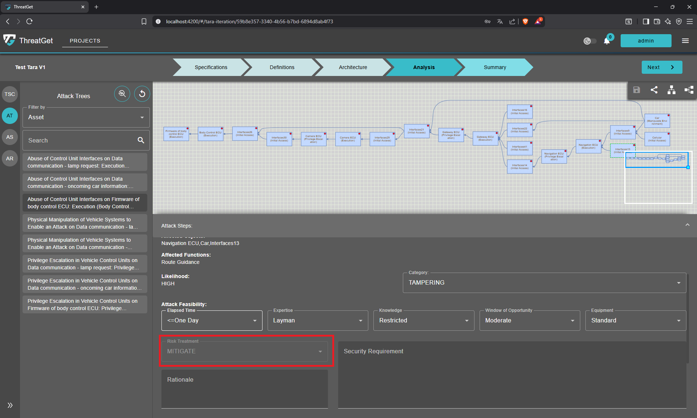Click the analyze magnifier icon in Attack Trees panel
The height and width of the screenshot is (418, 697).
tap(122, 94)
